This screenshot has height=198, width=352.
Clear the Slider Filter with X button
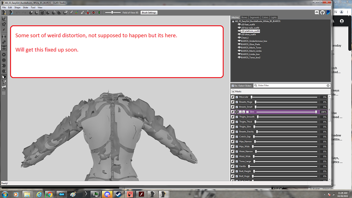[x=328, y=85]
